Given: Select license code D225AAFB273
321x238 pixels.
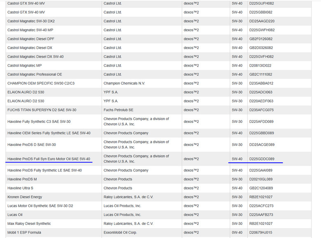Looking at the screenshot, I should (x=261, y=215).
